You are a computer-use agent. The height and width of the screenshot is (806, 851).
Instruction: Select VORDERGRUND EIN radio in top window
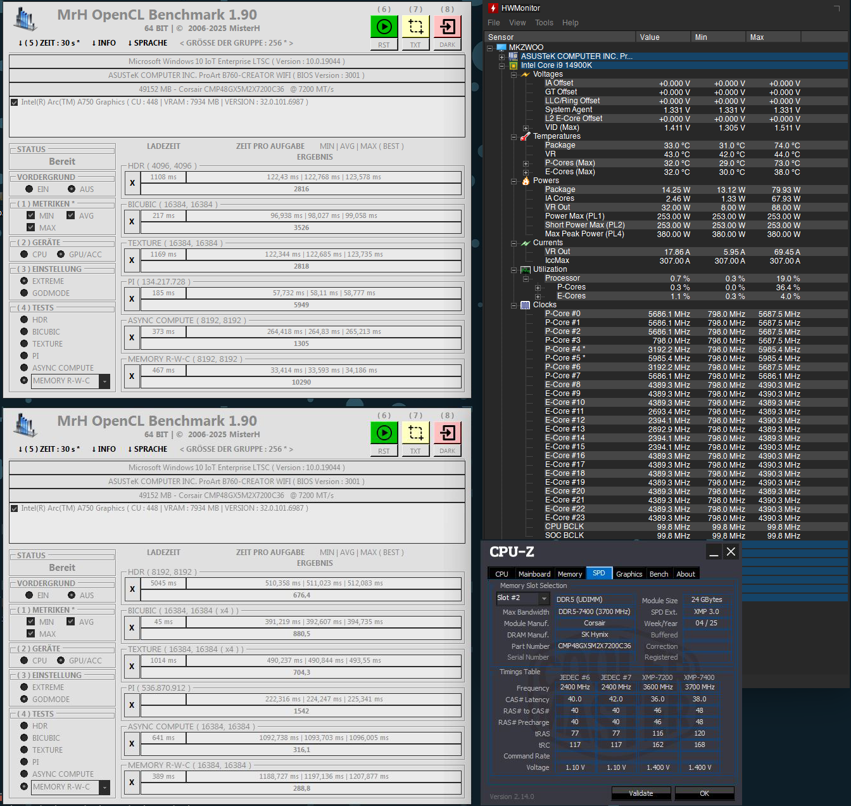29,189
